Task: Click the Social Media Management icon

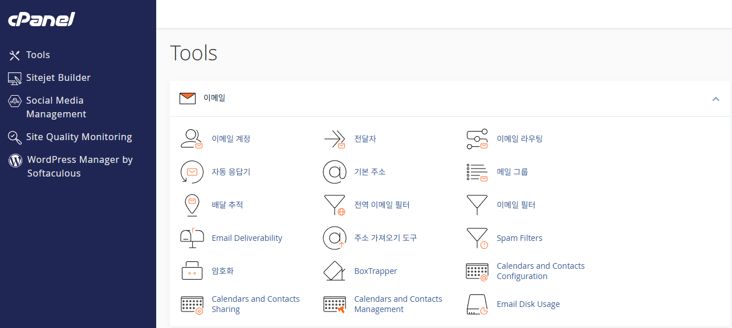Action: 15,101
